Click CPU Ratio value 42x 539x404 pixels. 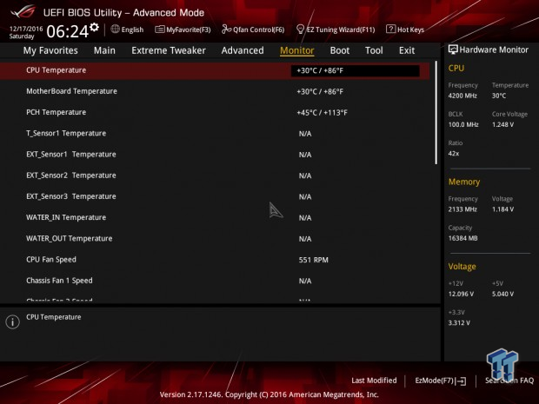tap(454, 154)
